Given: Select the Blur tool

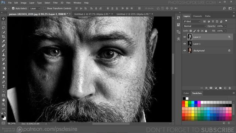Looking at the screenshot, I should (x=3, y=73).
